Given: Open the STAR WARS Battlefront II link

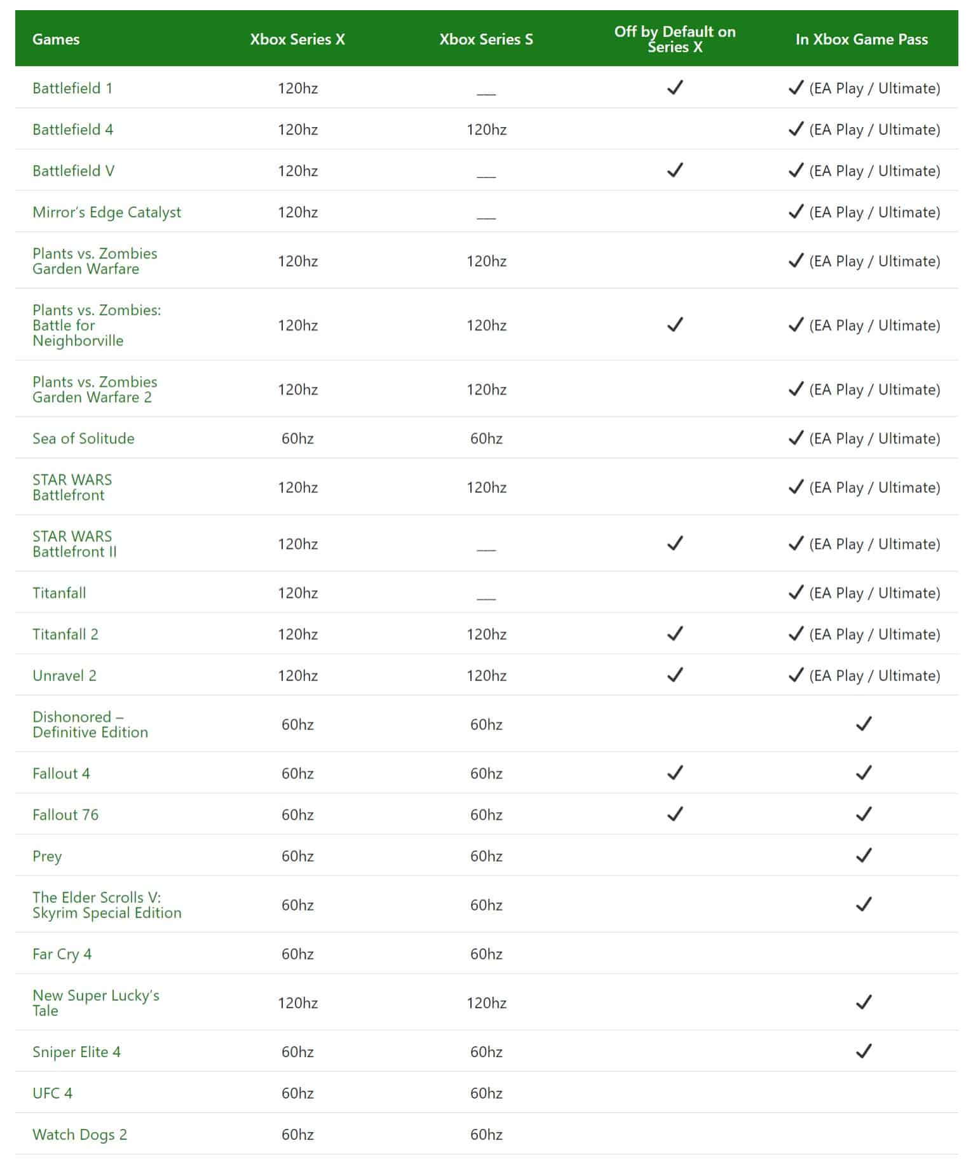Looking at the screenshot, I should click(x=74, y=544).
